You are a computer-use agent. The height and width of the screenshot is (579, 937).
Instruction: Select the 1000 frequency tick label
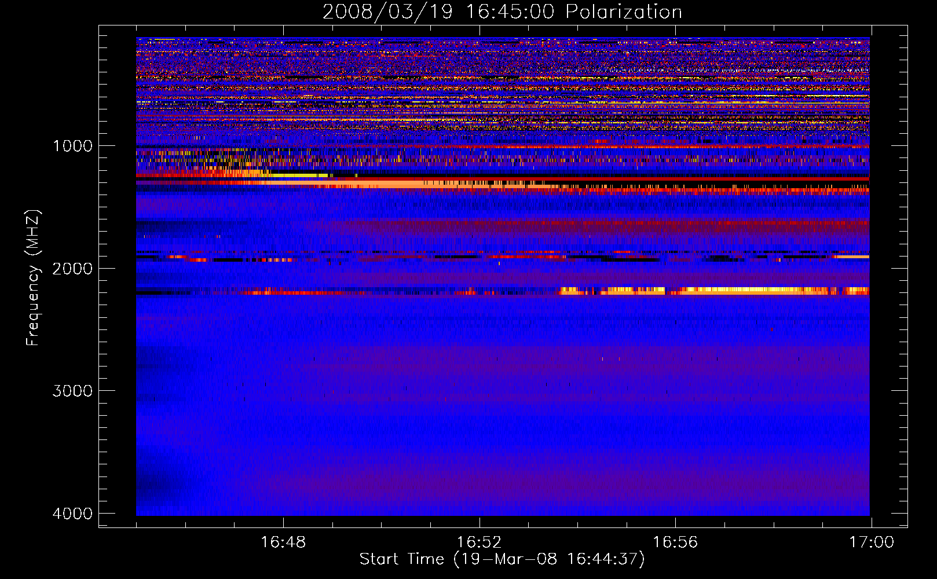click(x=72, y=146)
